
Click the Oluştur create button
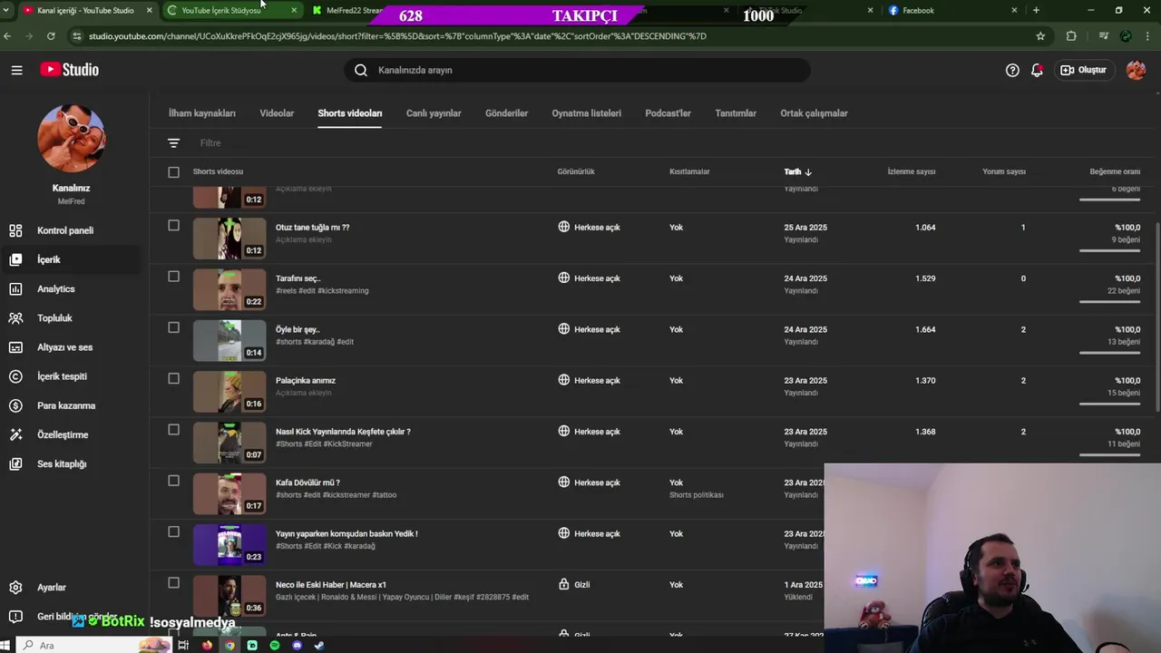[x=1084, y=70]
